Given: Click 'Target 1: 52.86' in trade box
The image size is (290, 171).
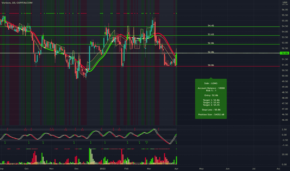Looking at the screenshot, I should coord(211,100).
